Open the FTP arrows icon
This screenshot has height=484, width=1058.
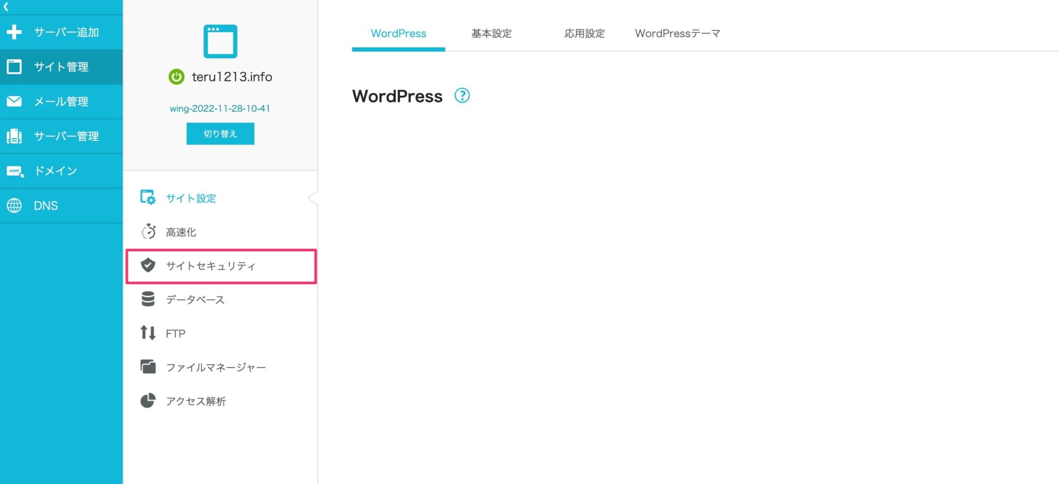(x=148, y=333)
